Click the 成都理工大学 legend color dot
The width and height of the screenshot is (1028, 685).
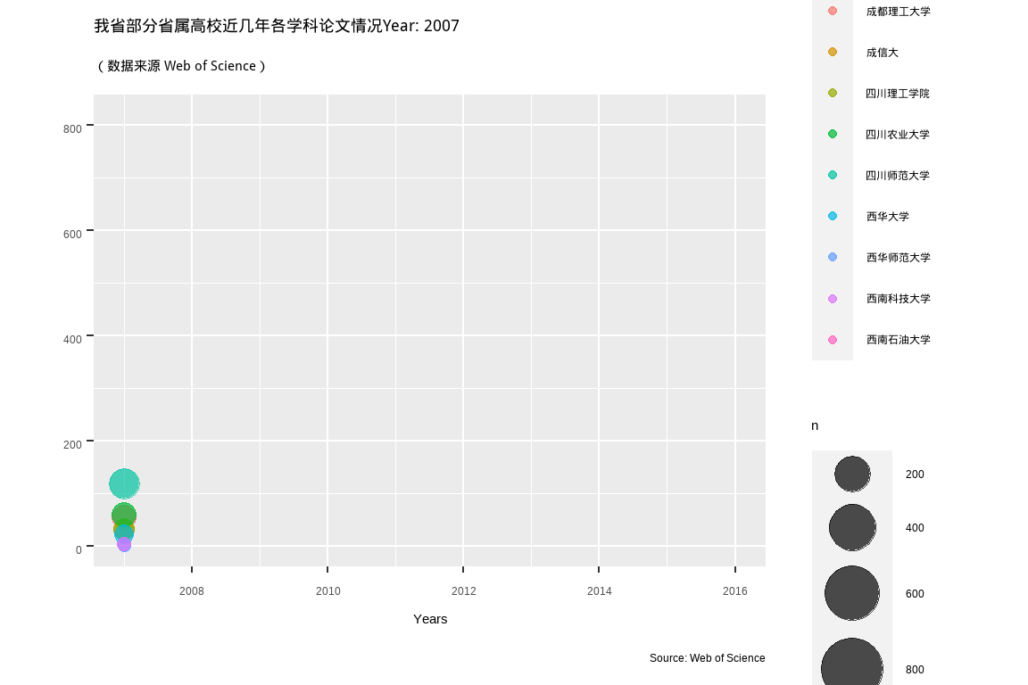click(x=833, y=11)
